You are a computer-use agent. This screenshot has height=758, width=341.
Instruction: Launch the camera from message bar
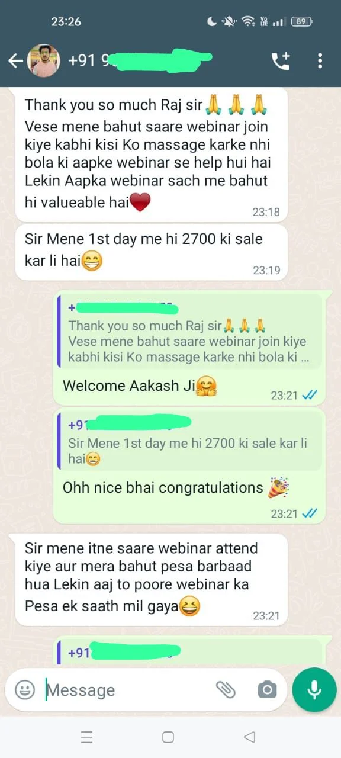[x=267, y=689]
